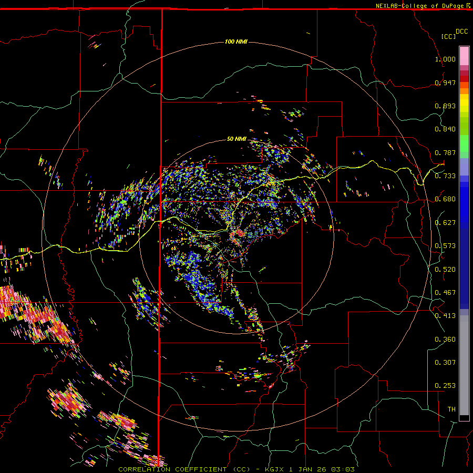Click the 0.947 color scale value
The height and width of the screenshot is (473, 473).
click(x=445, y=83)
